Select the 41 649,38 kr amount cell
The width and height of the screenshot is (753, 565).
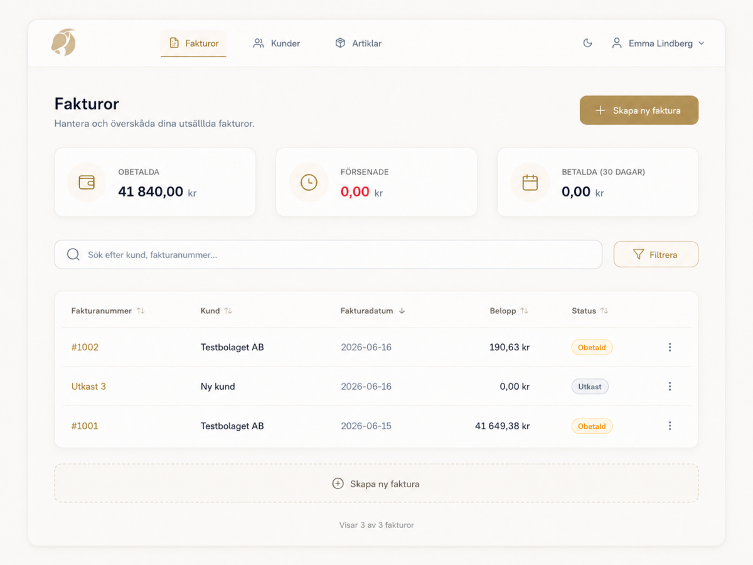(502, 426)
